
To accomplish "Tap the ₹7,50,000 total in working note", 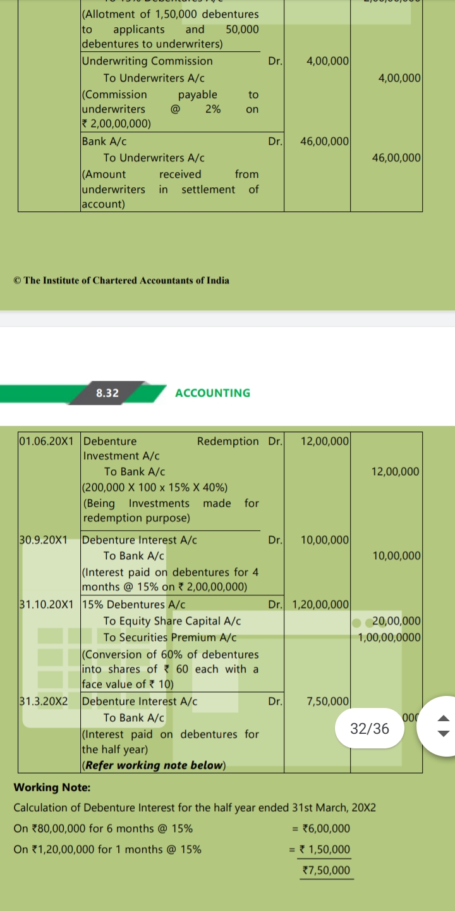I will point(326,870).
